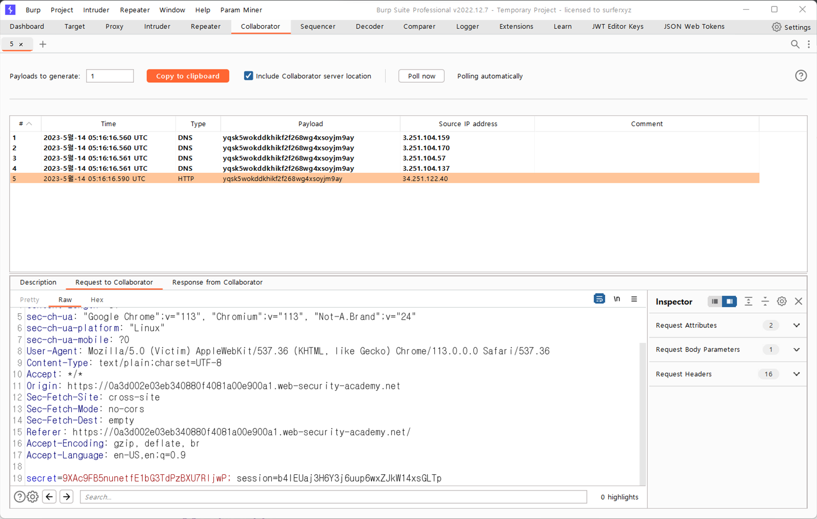Switch Inspector to side layout icon
817x519 pixels.
pyautogui.click(x=729, y=301)
